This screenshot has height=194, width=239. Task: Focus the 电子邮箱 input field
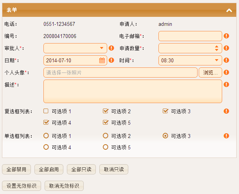tap(190, 36)
